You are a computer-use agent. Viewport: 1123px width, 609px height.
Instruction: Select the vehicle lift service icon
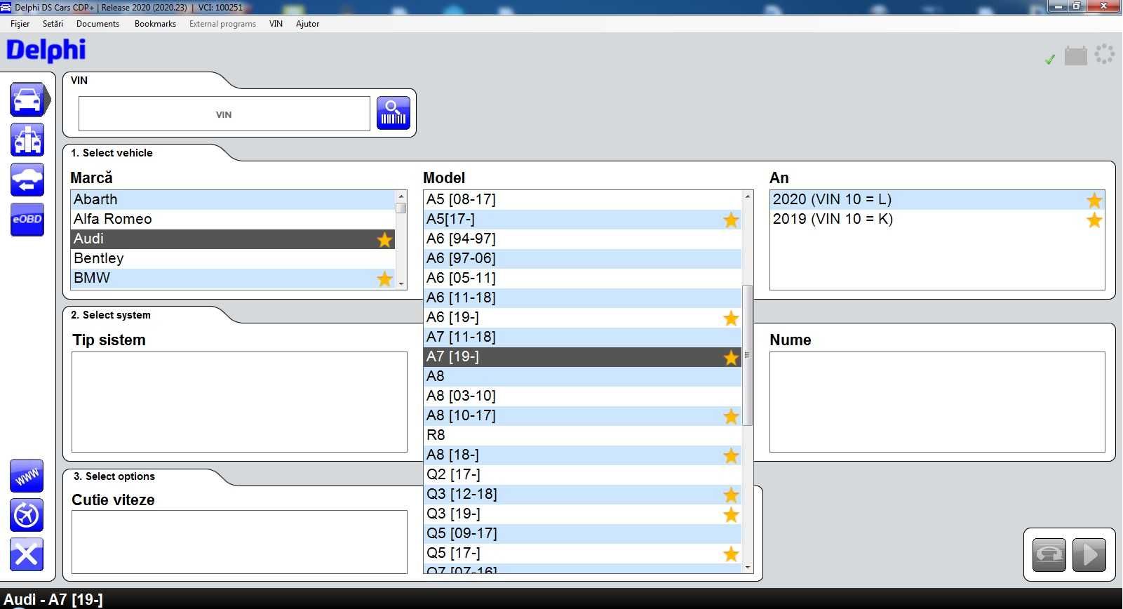coord(27,140)
